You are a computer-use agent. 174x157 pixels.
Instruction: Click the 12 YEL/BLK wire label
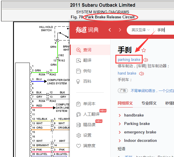pos(40,119)
